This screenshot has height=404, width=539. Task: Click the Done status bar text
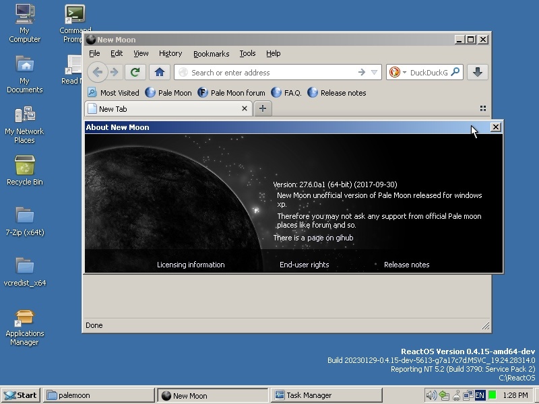pos(94,325)
